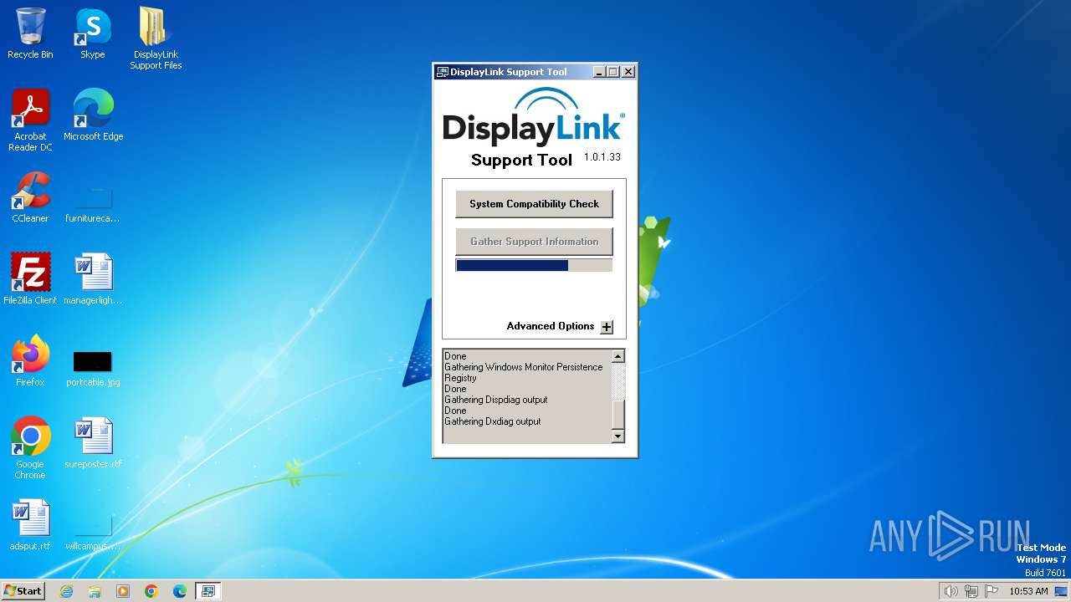Select the sureposter.rtf document

click(93, 443)
